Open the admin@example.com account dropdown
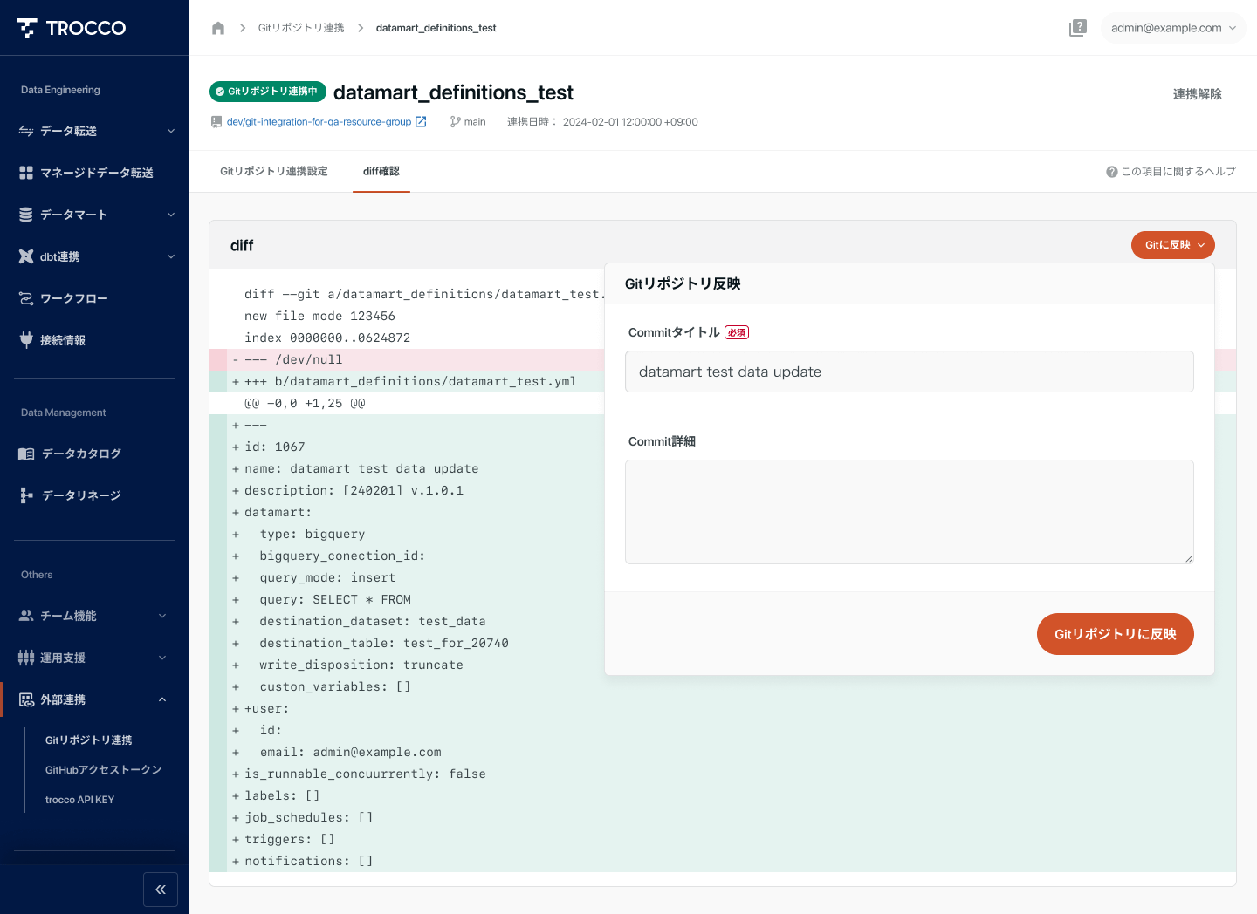 [x=1172, y=28]
